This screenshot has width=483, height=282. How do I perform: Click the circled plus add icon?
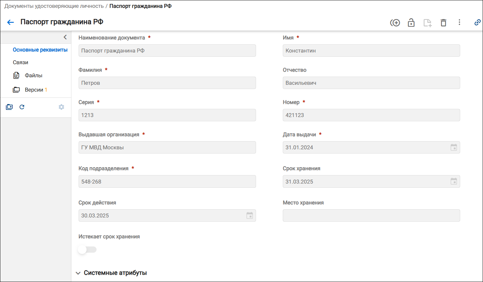[x=395, y=23]
